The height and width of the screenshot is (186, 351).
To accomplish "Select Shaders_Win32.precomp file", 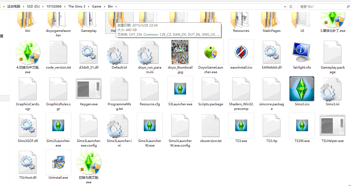I will (x=241, y=94).
